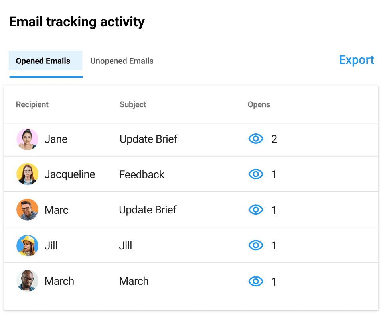The height and width of the screenshot is (325, 383).
Task: Switch to the Unopened Emails tab
Action: coord(122,61)
